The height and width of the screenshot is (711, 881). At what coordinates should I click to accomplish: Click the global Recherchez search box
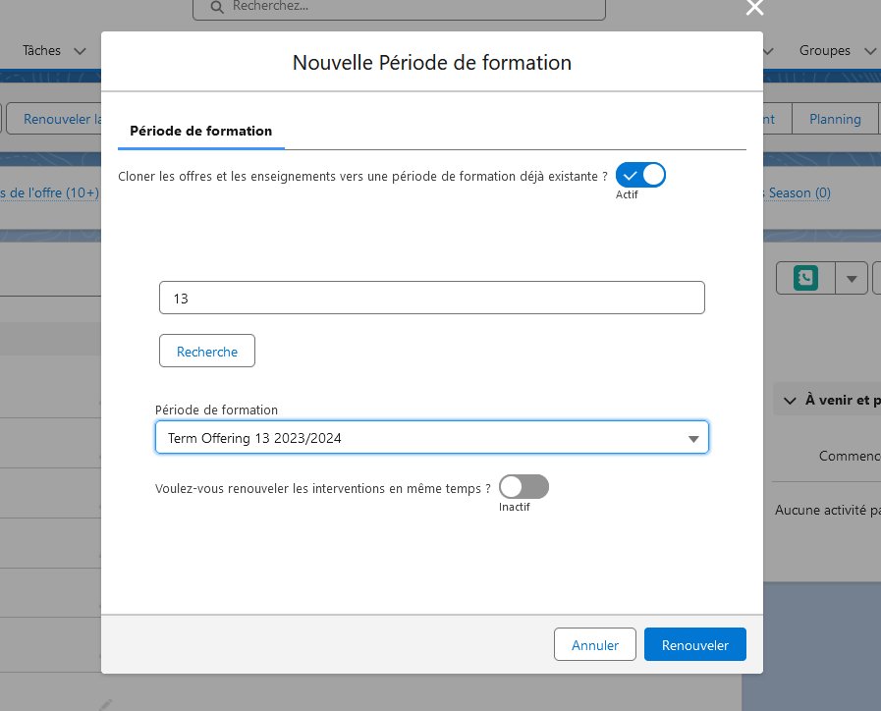pos(413,7)
